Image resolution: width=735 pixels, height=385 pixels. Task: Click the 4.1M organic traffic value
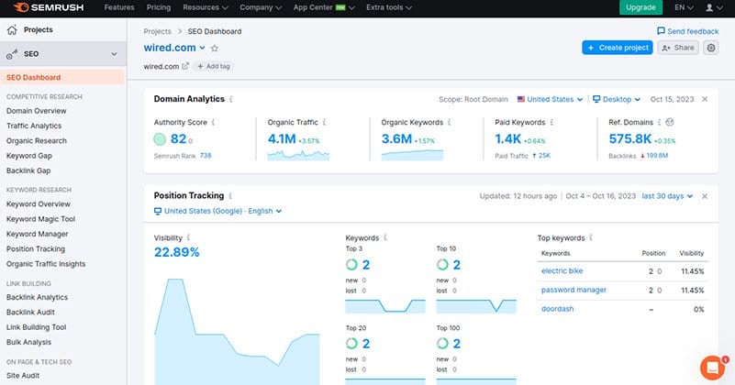(x=282, y=139)
